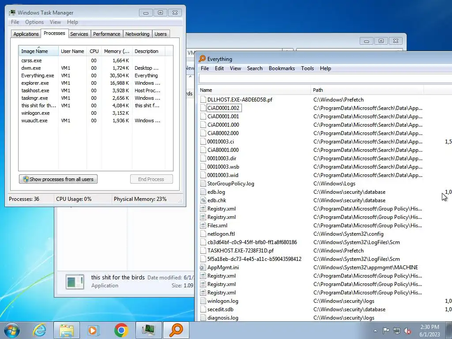The width and height of the screenshot is (452, 339).
Task: Select cb3d64bf-c0c9-45ff-bfb0-ff1a8f680186 result
Action: (x=252, y=242)
